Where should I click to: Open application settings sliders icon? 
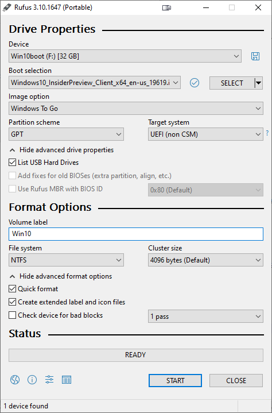pos(49,380)
